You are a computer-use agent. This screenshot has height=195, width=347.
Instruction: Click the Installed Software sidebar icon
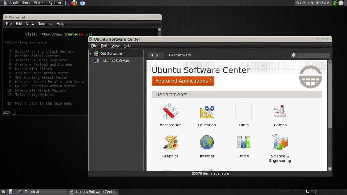click(96, 61)
